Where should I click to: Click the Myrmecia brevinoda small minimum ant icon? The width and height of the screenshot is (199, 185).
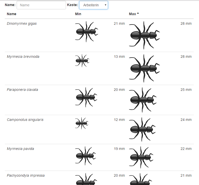(82, 61)
